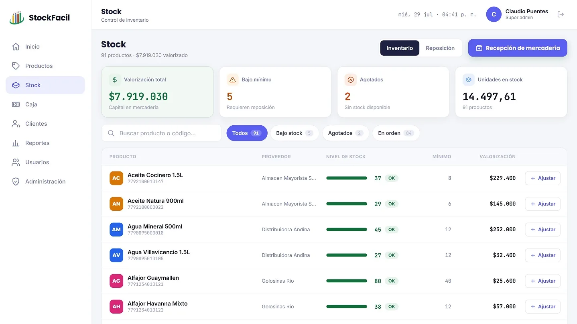Click the Clientes person icon
The height and width of the screenshot is (324, 577).
[x=16, y=124]
